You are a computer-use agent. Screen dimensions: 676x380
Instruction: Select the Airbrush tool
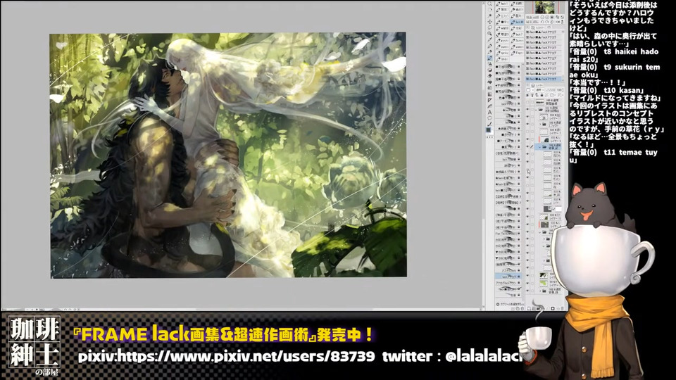(490, 64)
